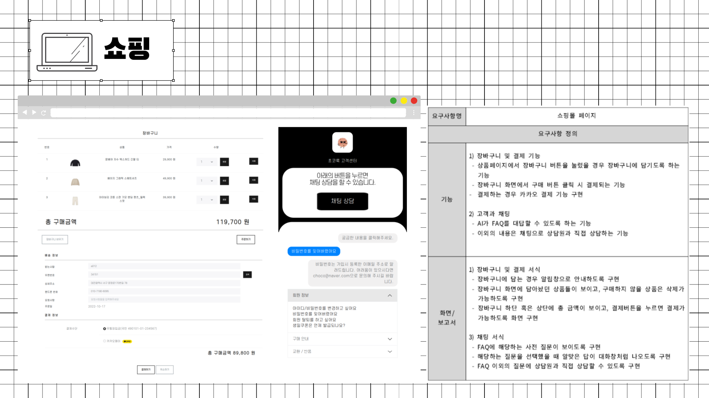Select 무통장입금 payment radio button
709x398 pixels.
(x=105, y=329)
